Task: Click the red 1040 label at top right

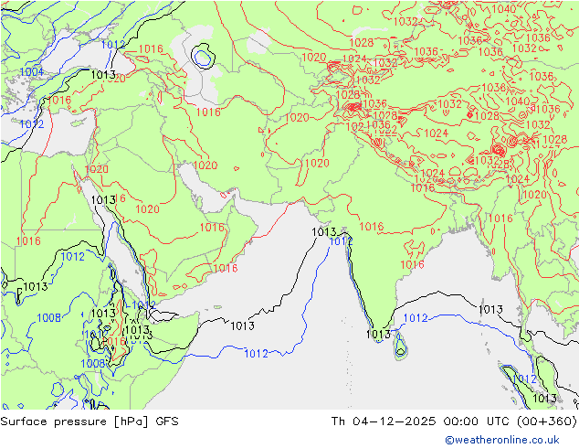Action: (504, 9)
